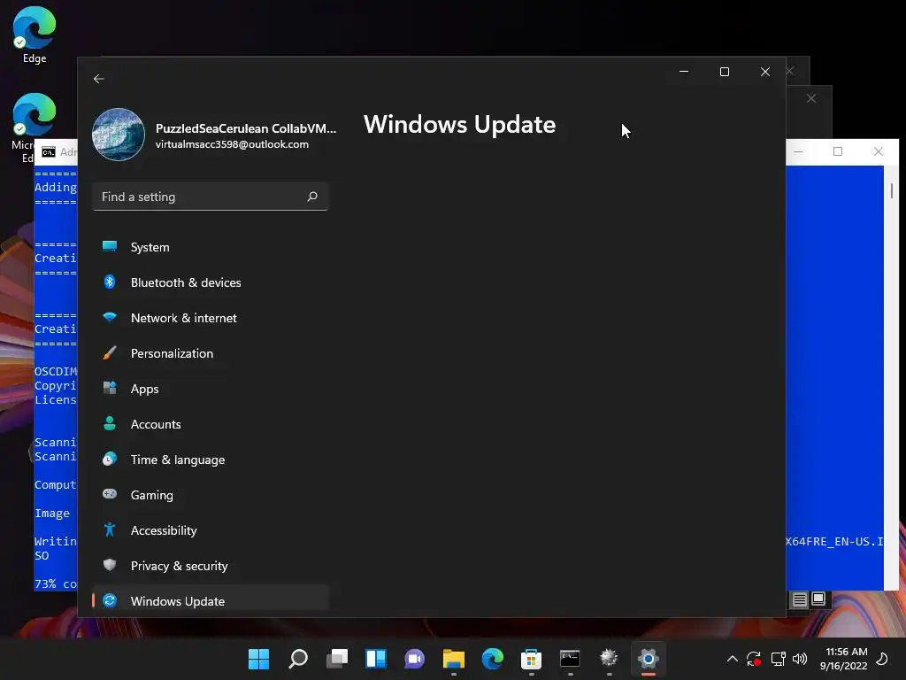Click the Bluetooth icon in sidebar
Image resolution: width=906 pixels, height=680 pixels.
coord(110,282)
